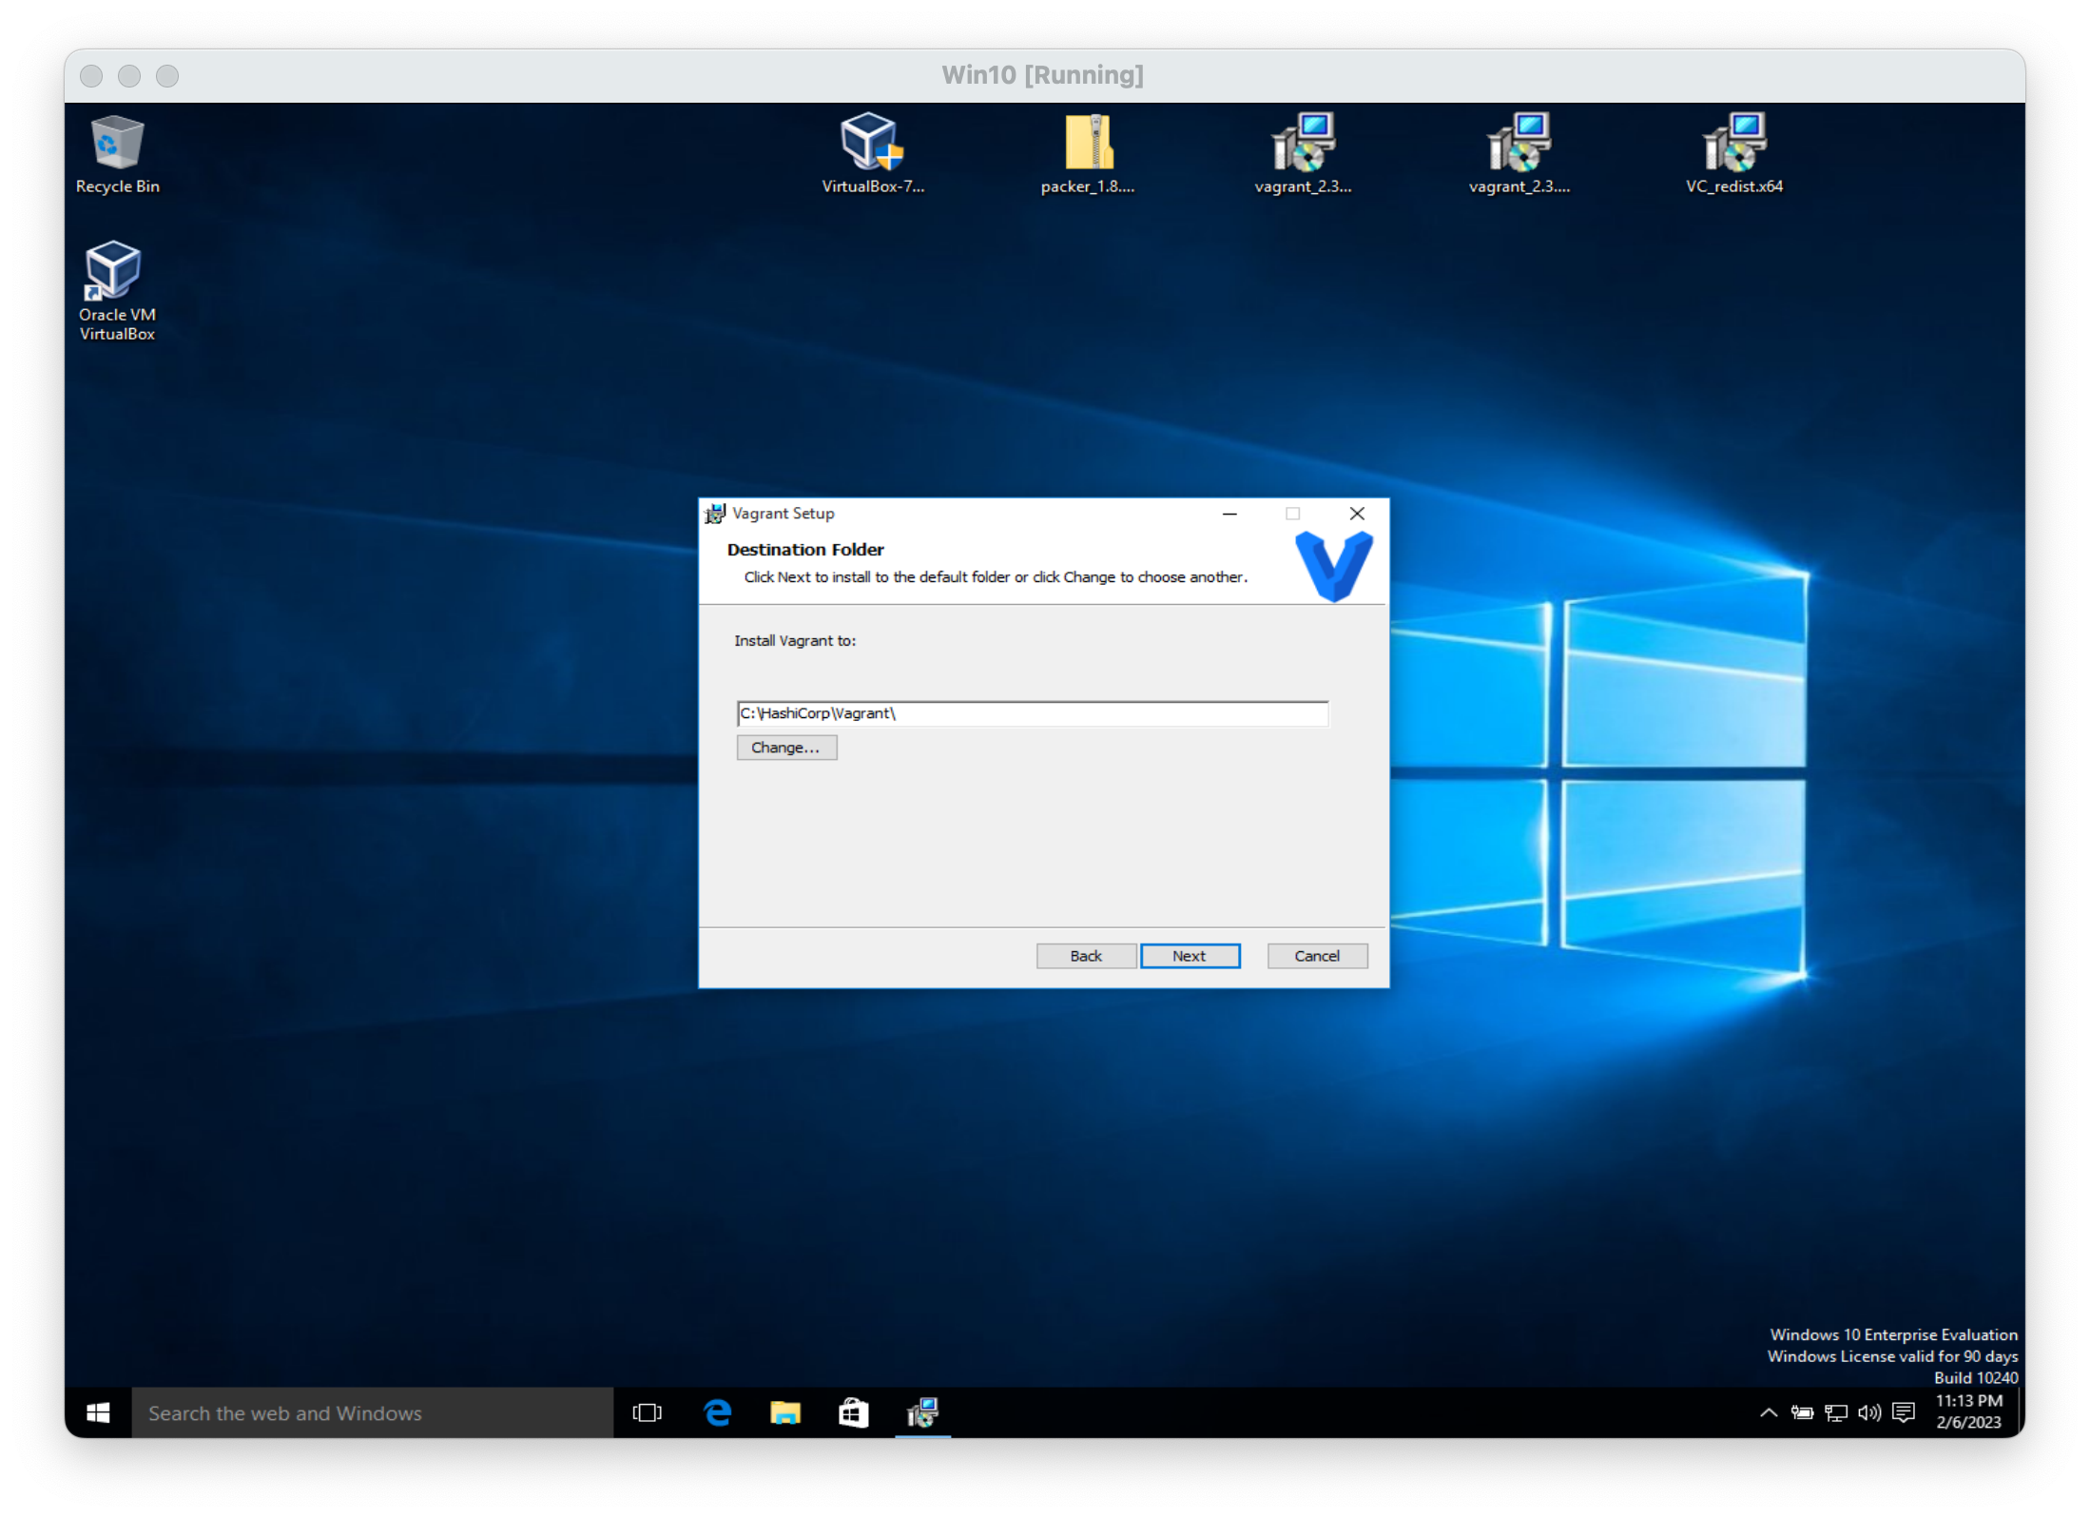Click the volume icon in system tray
Screen dimensions: 2090x1518
coord(1868,1412)
